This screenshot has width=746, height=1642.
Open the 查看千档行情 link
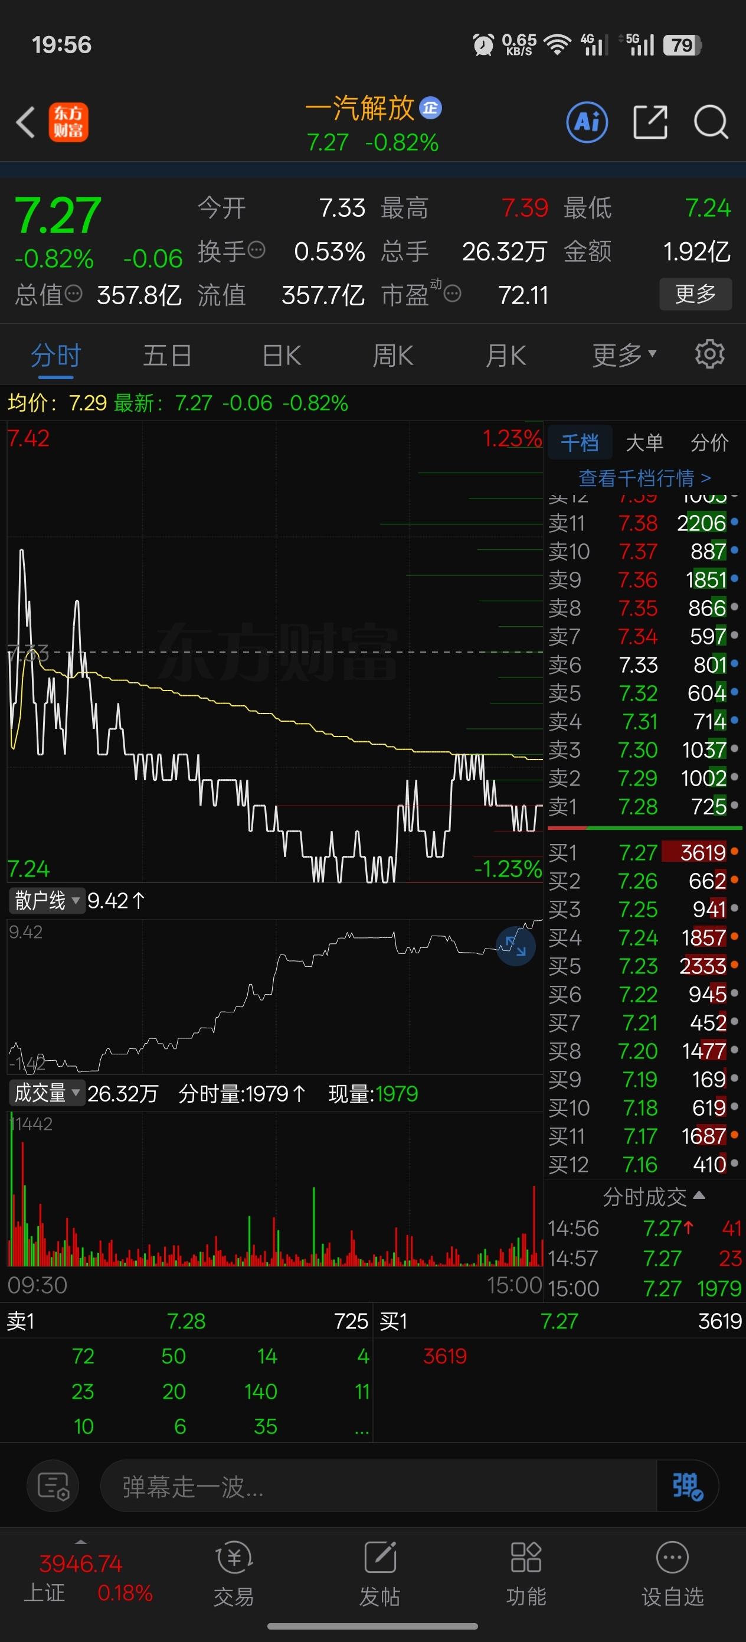click(x=644, y=477)
